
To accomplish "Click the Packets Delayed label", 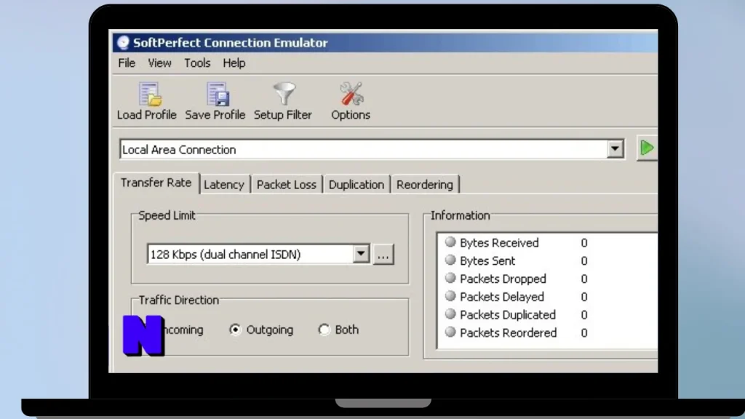I will [502, 297].
